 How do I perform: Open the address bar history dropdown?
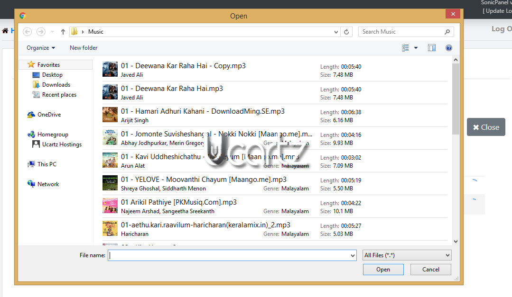point(336,32)
